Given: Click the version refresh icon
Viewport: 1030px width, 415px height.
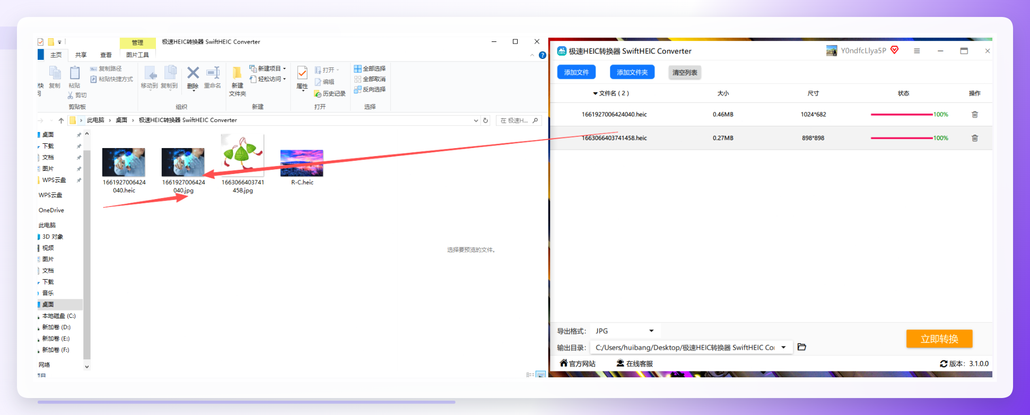Looking at the screenshot, I should [944, 364].
